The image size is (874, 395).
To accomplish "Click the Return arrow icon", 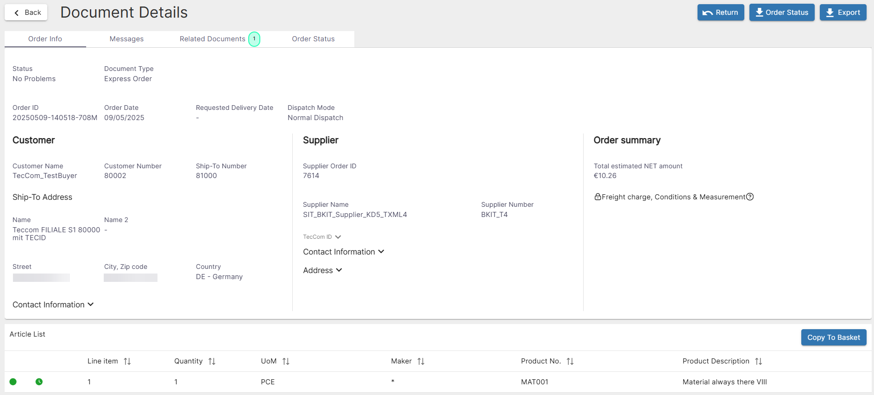I will click(708, 13).
